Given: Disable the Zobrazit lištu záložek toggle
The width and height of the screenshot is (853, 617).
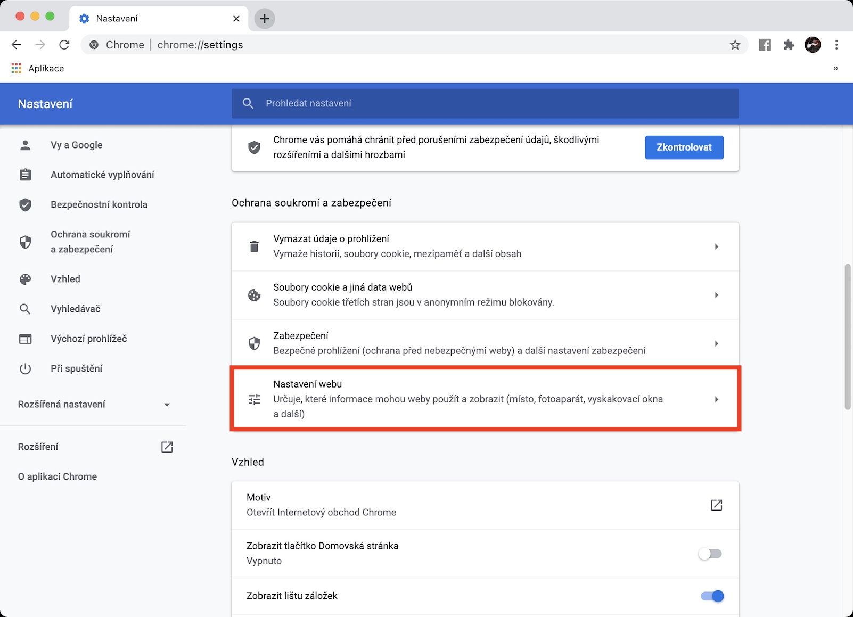Looking at the screenshot, I should [712, 596].
